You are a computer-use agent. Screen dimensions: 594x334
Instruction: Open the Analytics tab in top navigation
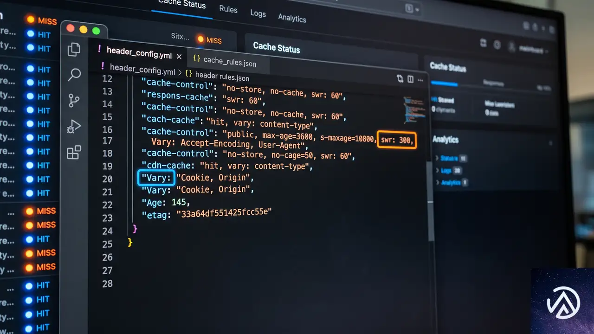pyautogui.click(x=292, y=18)
